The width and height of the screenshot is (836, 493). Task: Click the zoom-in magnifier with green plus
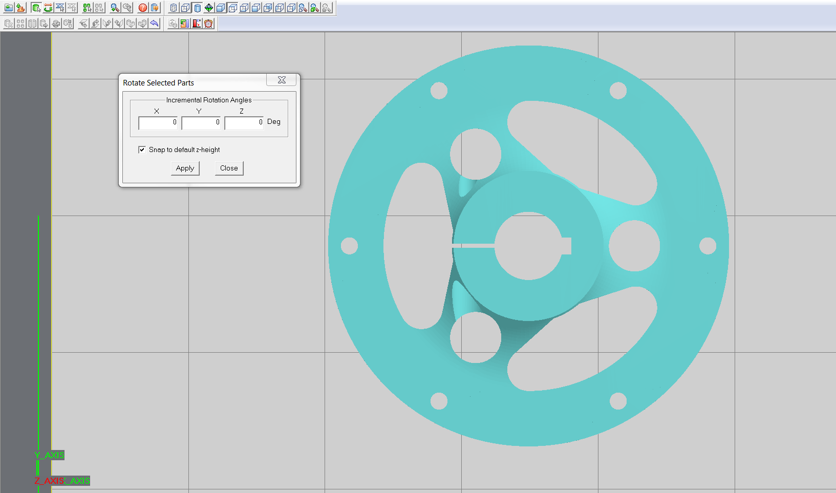click(115, 8)
